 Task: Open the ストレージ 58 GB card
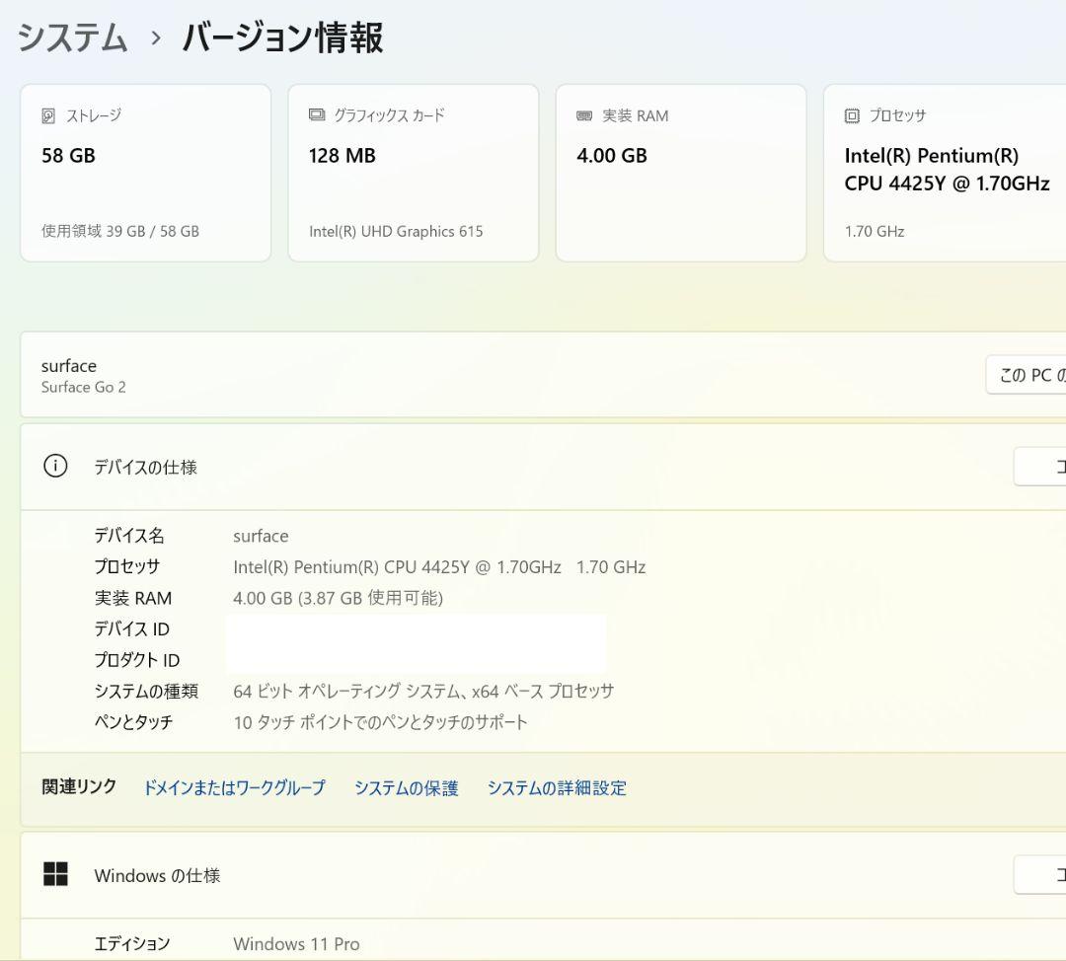coord(145,173)
